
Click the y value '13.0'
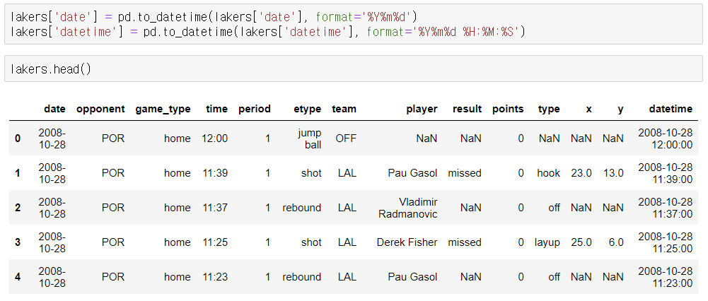coord(613,173)
